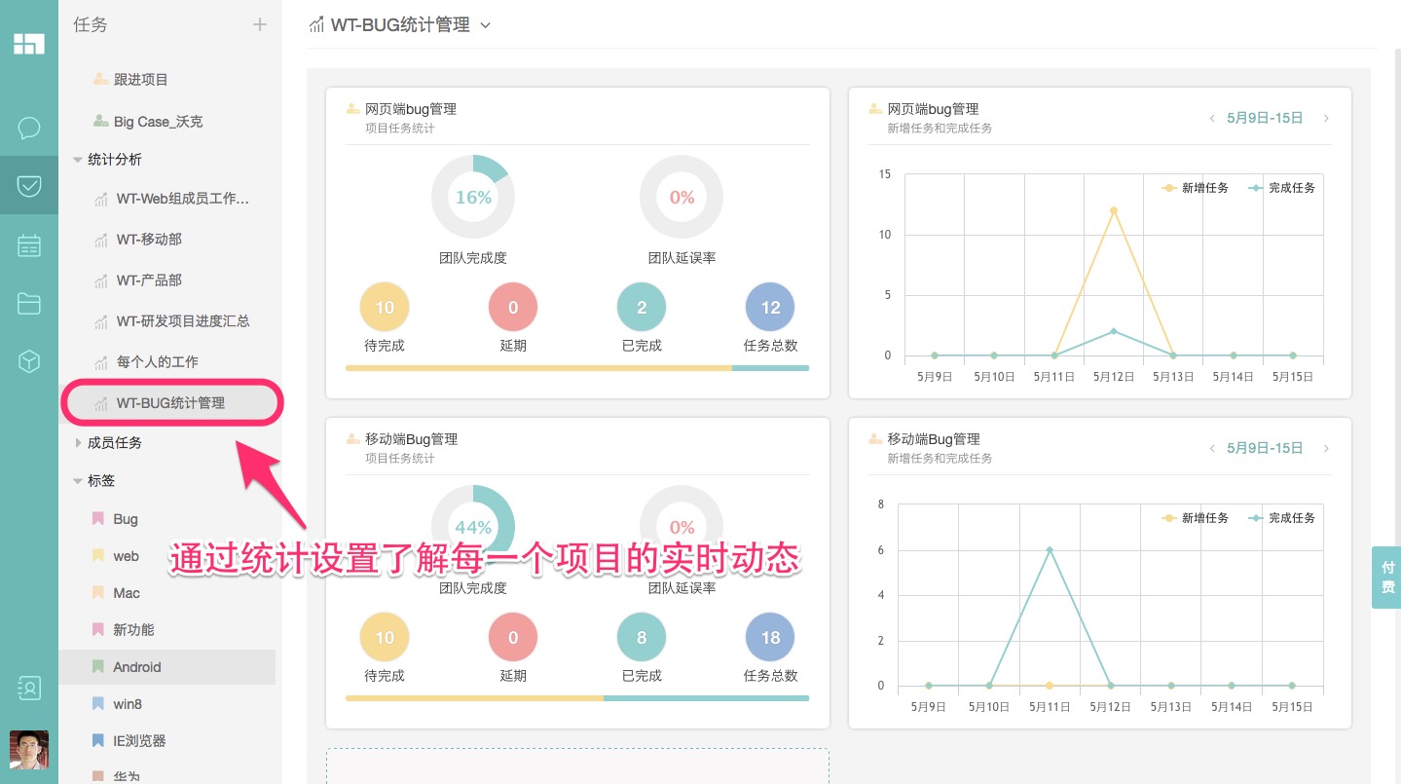This screenshot has height=784, width=1401.
Task: Collapse the 统计分析 section
Action: pos(78,160)
